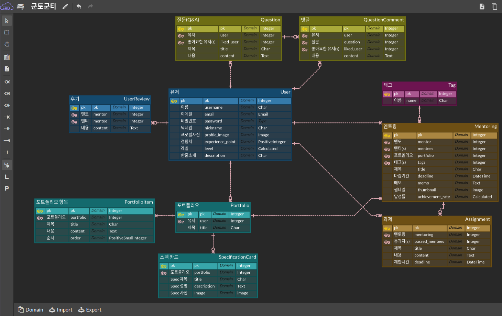Add a memo note with document tool

[x=7, y=69]
